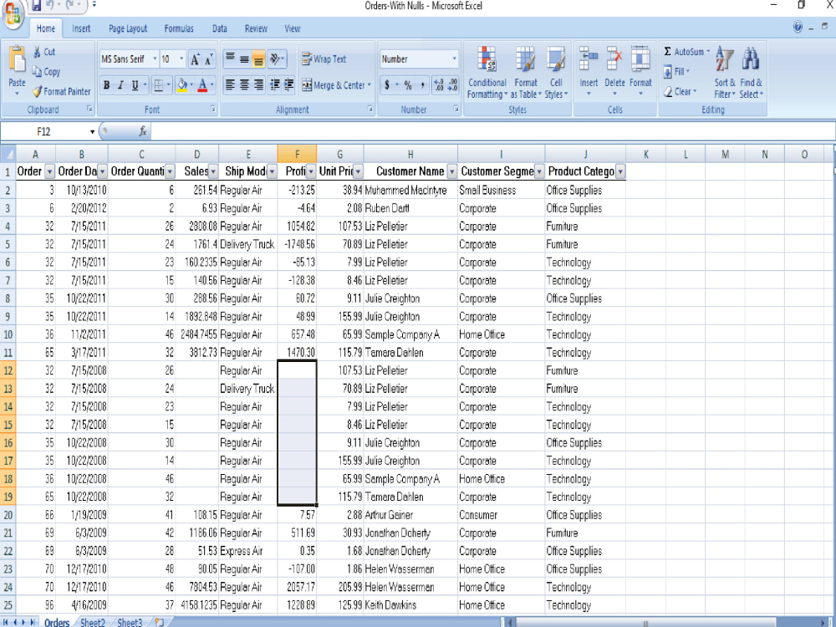Image resolution: width=836 pixels, height=627 pixels.
Task: Open the Formulas ribbon tab
Action: [x=179, y=28]
